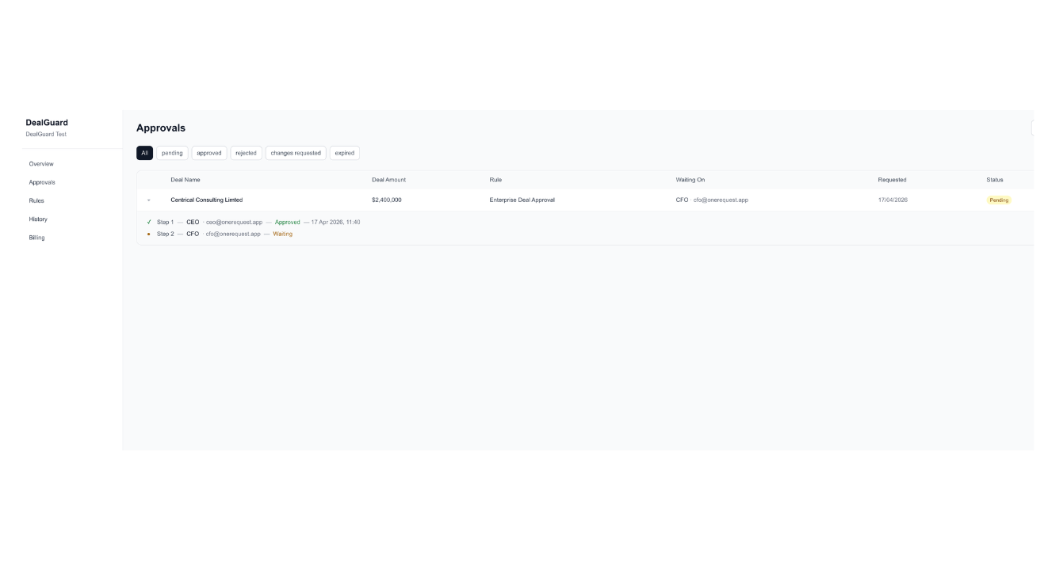Screen dimensions: 1044x587
Task: Go to the Rules page
Action: (x=36, y=200)
